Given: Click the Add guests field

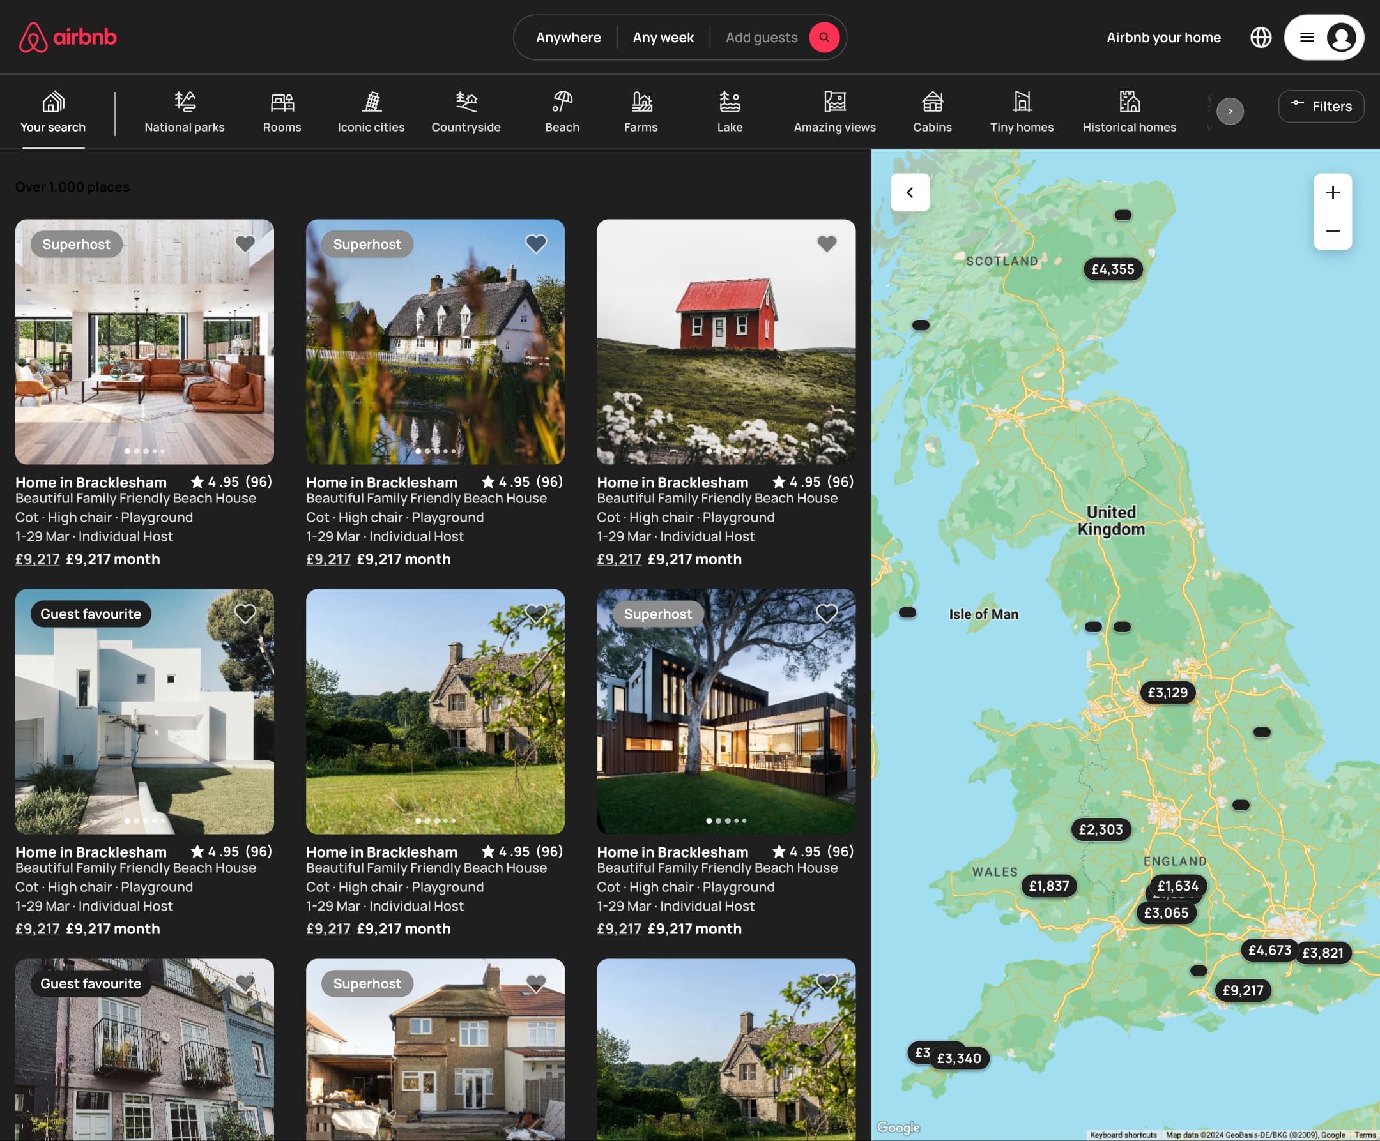Looking at the screenshot, I should 761,38.
